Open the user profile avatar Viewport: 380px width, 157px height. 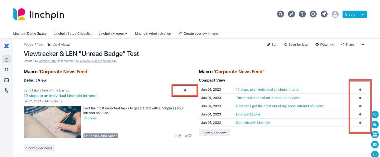(335, 14)
